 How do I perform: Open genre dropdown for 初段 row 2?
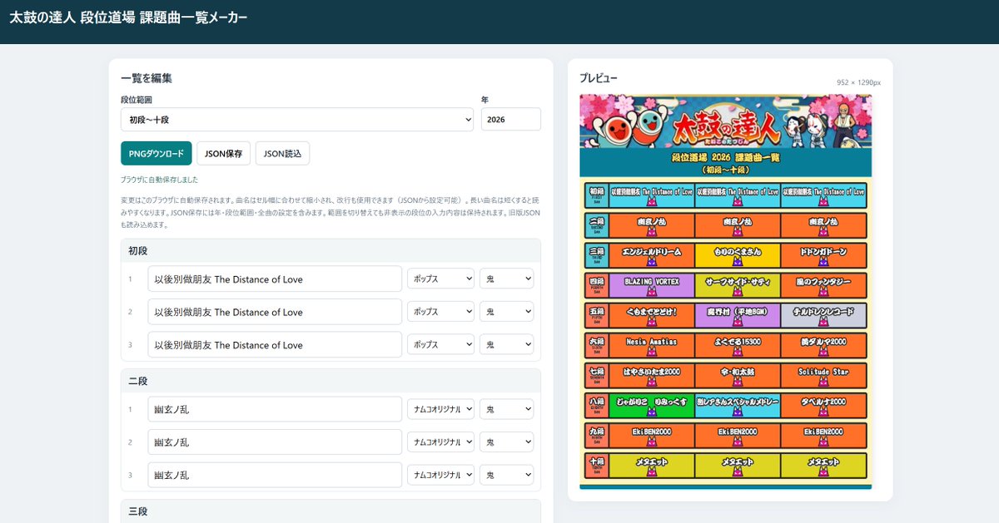coord(440,312)
